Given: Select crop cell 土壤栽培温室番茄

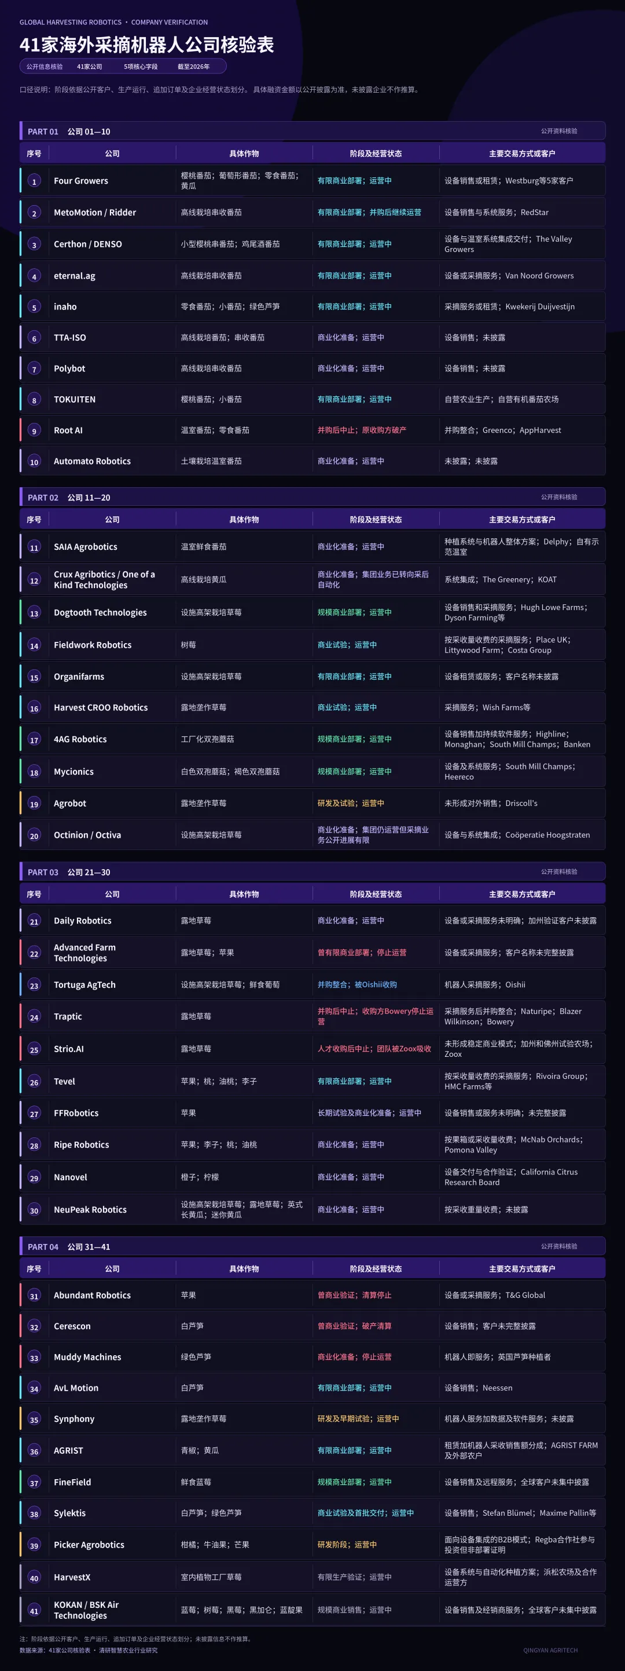Looking at the screenshot, I should (211, 461).
